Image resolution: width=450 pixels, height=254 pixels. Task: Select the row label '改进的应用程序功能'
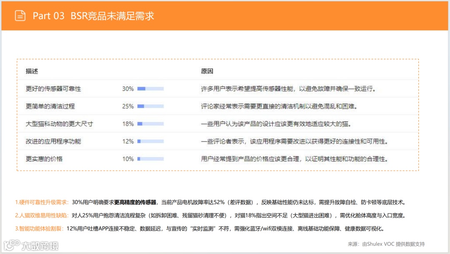53,141
